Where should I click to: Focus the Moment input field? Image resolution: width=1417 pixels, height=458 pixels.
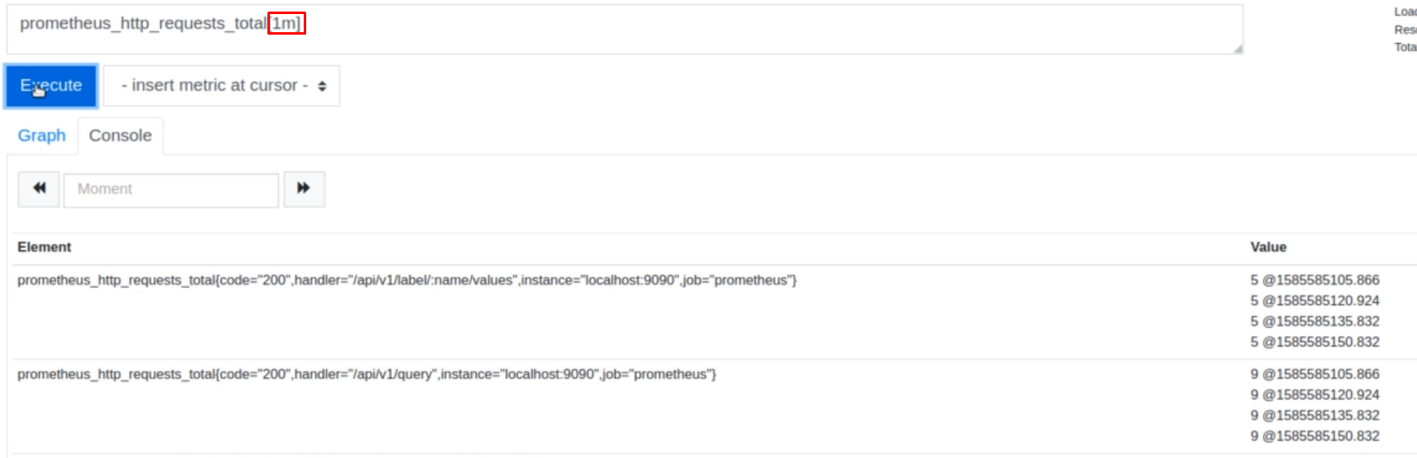(x=171, y=189)
